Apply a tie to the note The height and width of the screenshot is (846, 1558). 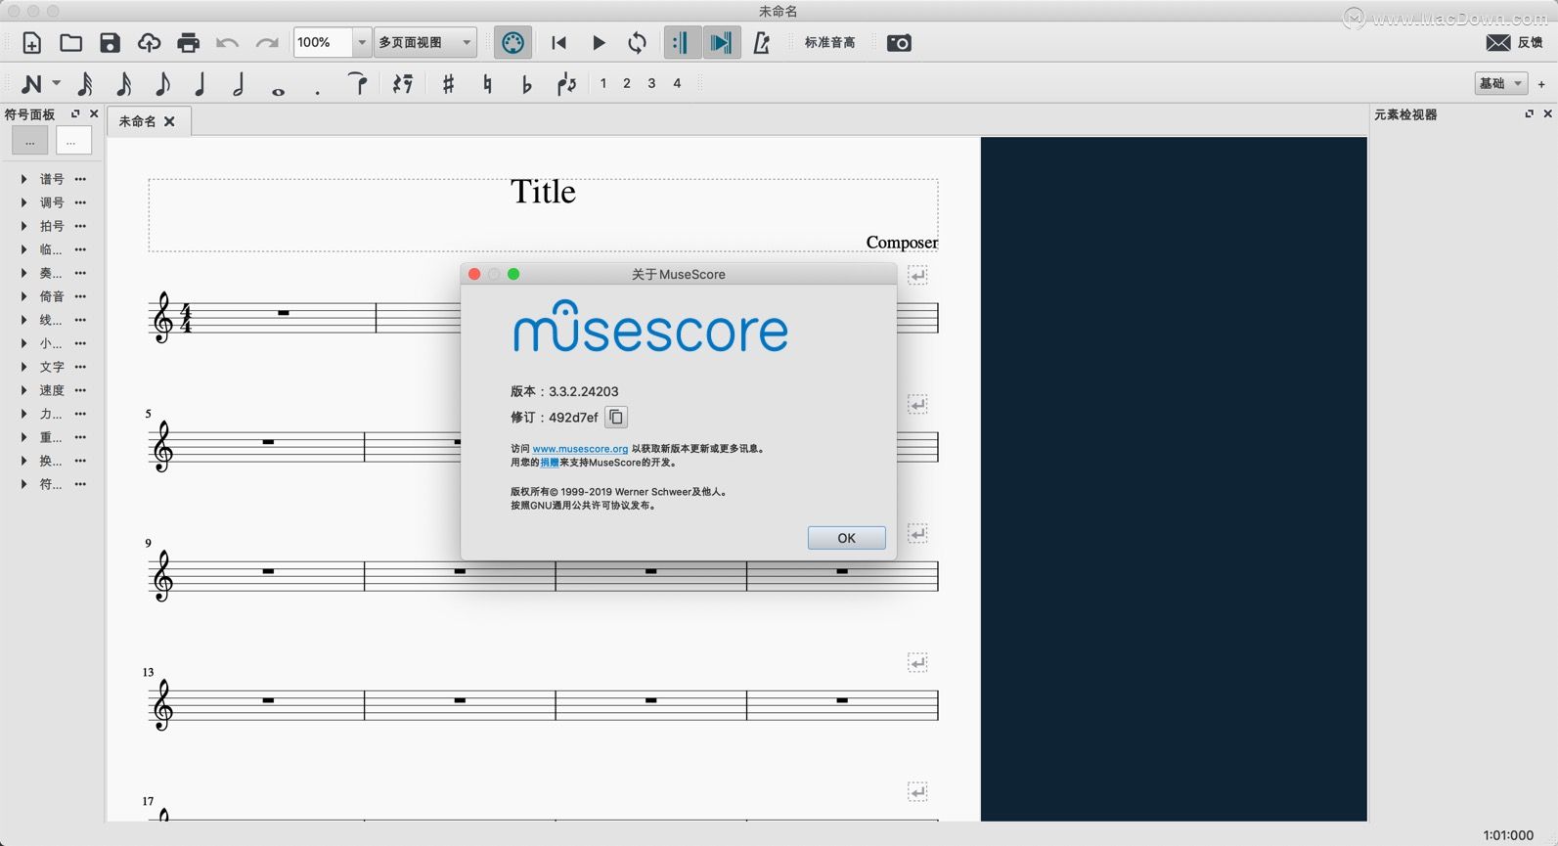[x=359, y=84]
